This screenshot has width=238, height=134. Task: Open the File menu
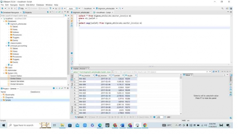click(x=2, y=5)
